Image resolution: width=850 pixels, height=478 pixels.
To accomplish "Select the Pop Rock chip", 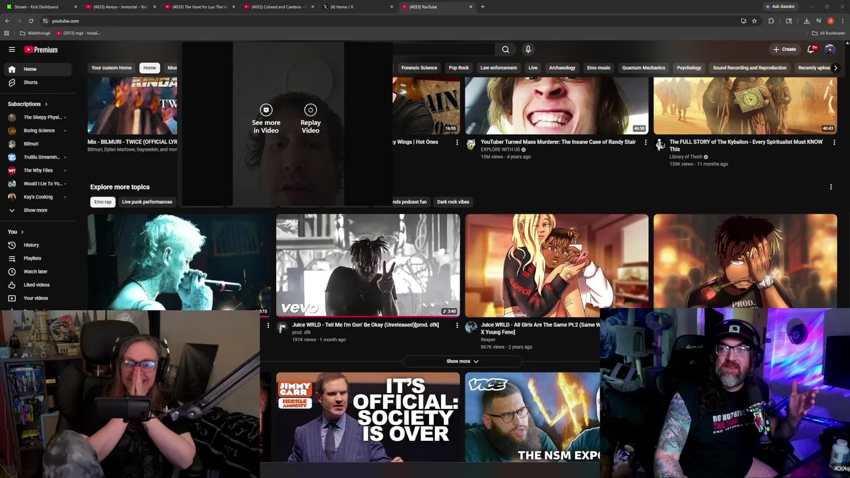I will (x=459, y=68).
